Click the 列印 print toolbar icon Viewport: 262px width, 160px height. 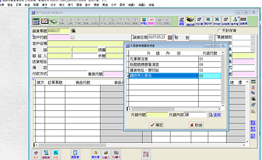(x=159, y=21)
